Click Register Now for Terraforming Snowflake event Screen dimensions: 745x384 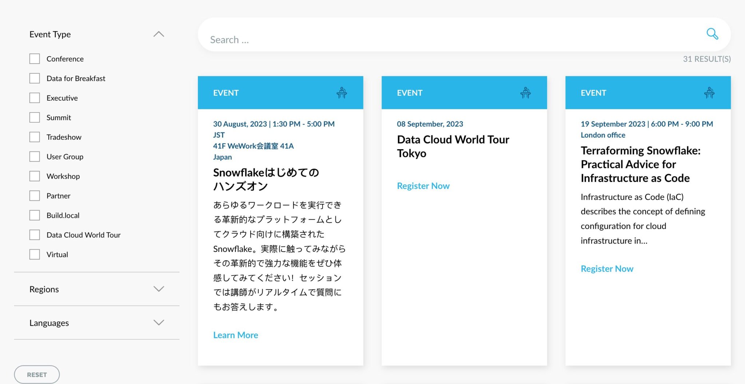coord(607,269)
